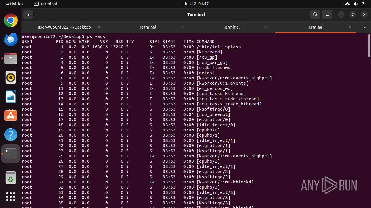
Task: Open the Help icon in dock
Action: click(11, 135)
